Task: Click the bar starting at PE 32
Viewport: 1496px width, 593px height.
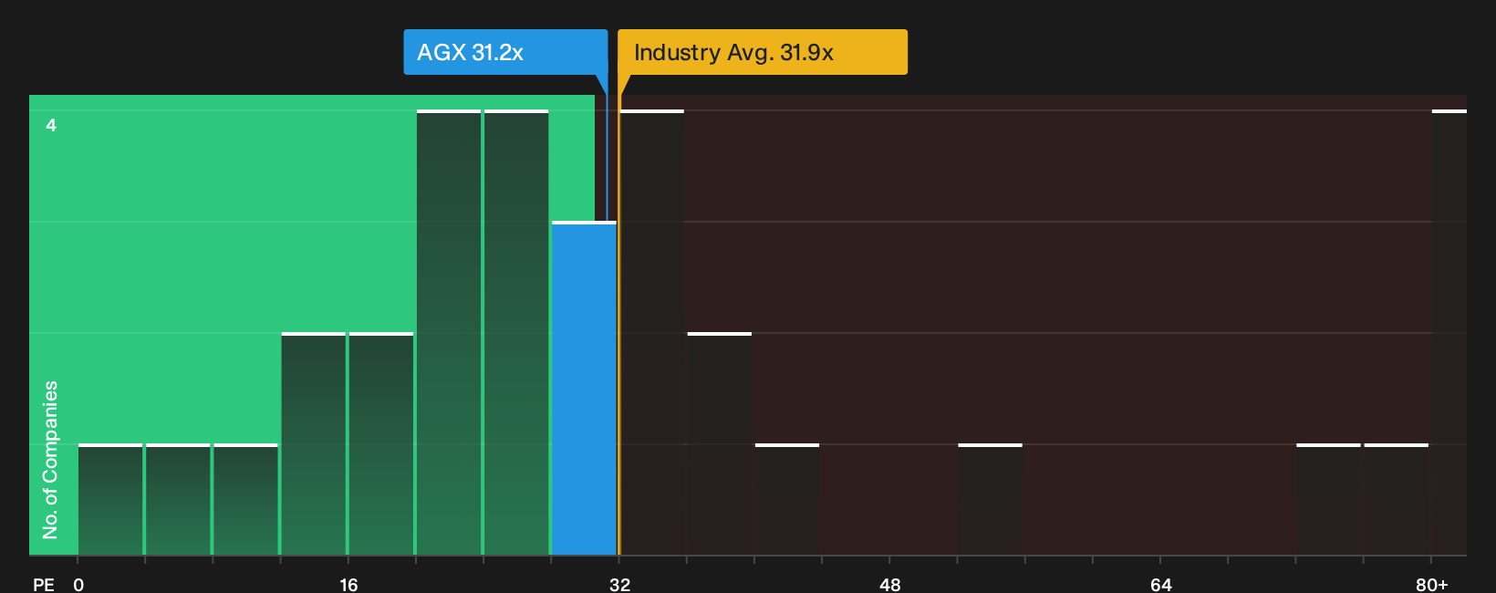Action: click(x=651, y=332)
